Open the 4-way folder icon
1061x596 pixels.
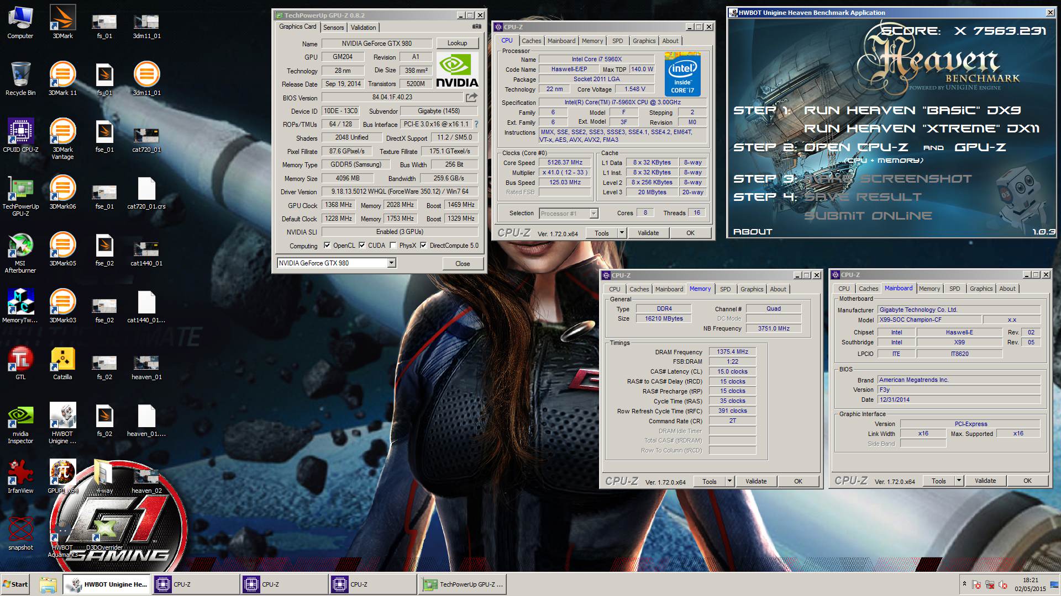coord(104,477)
